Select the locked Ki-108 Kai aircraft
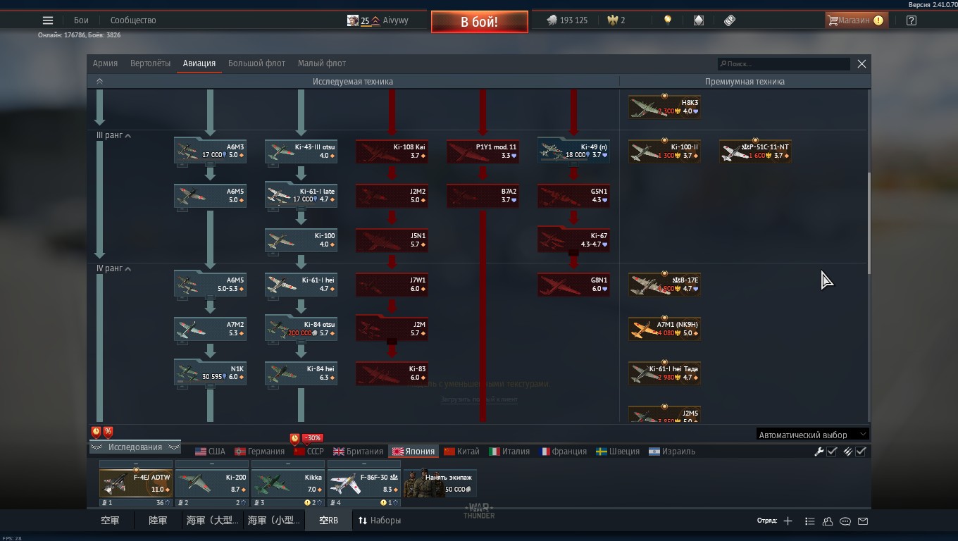Screen dimensions: 958x541 pyautogui.click(x=392, y=151)
